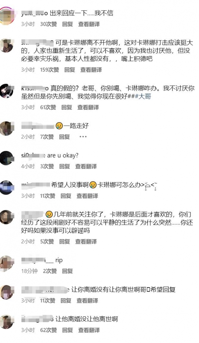Open avatar next to 'are u okay?' comment
The image size is (199, 343).
[x=7, y=158]
